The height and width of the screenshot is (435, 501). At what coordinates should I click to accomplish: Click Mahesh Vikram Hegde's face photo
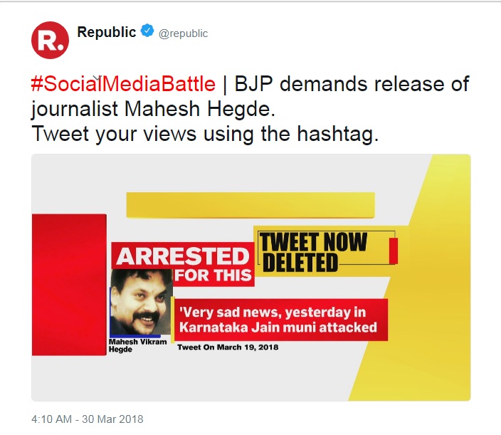141,302
